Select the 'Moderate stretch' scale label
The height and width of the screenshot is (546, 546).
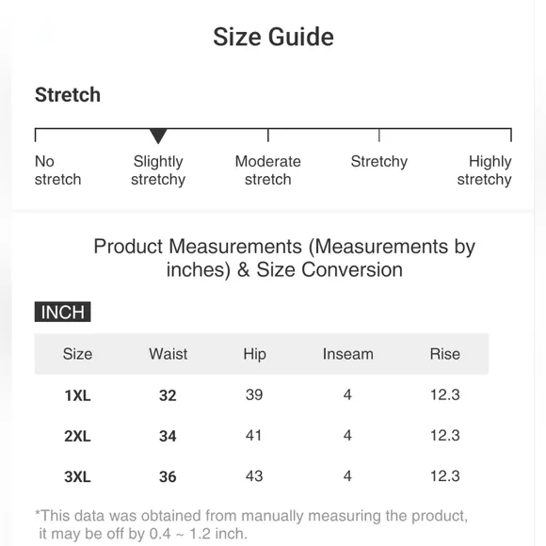click(x=267, y=170)
